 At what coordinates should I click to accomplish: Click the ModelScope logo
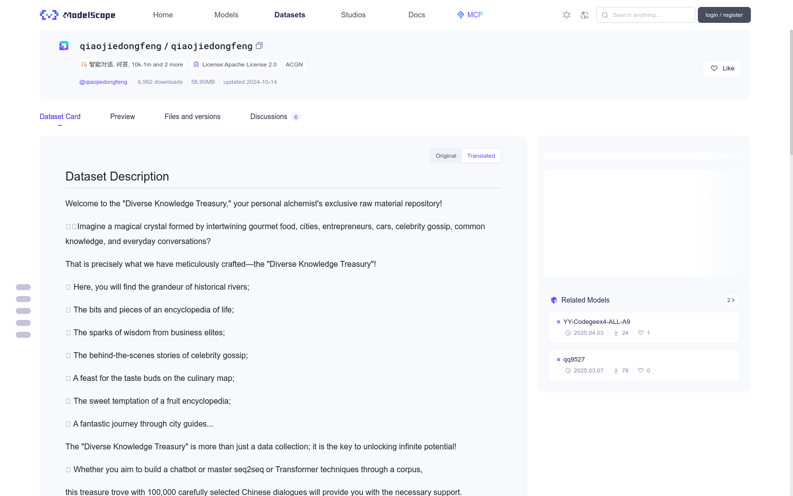click(77, 15)
